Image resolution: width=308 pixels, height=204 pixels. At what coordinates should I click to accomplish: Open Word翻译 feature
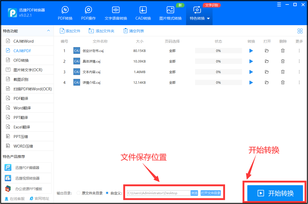(28, 108)
